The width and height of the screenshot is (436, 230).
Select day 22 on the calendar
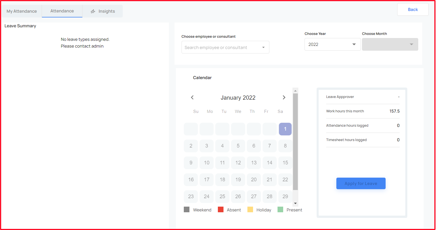[285, 180]
